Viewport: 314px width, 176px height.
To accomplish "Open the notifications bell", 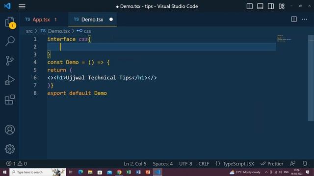I will [x=305, y=164].
